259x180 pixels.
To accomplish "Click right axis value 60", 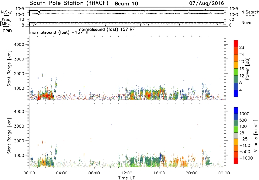I will coord(231,19).
